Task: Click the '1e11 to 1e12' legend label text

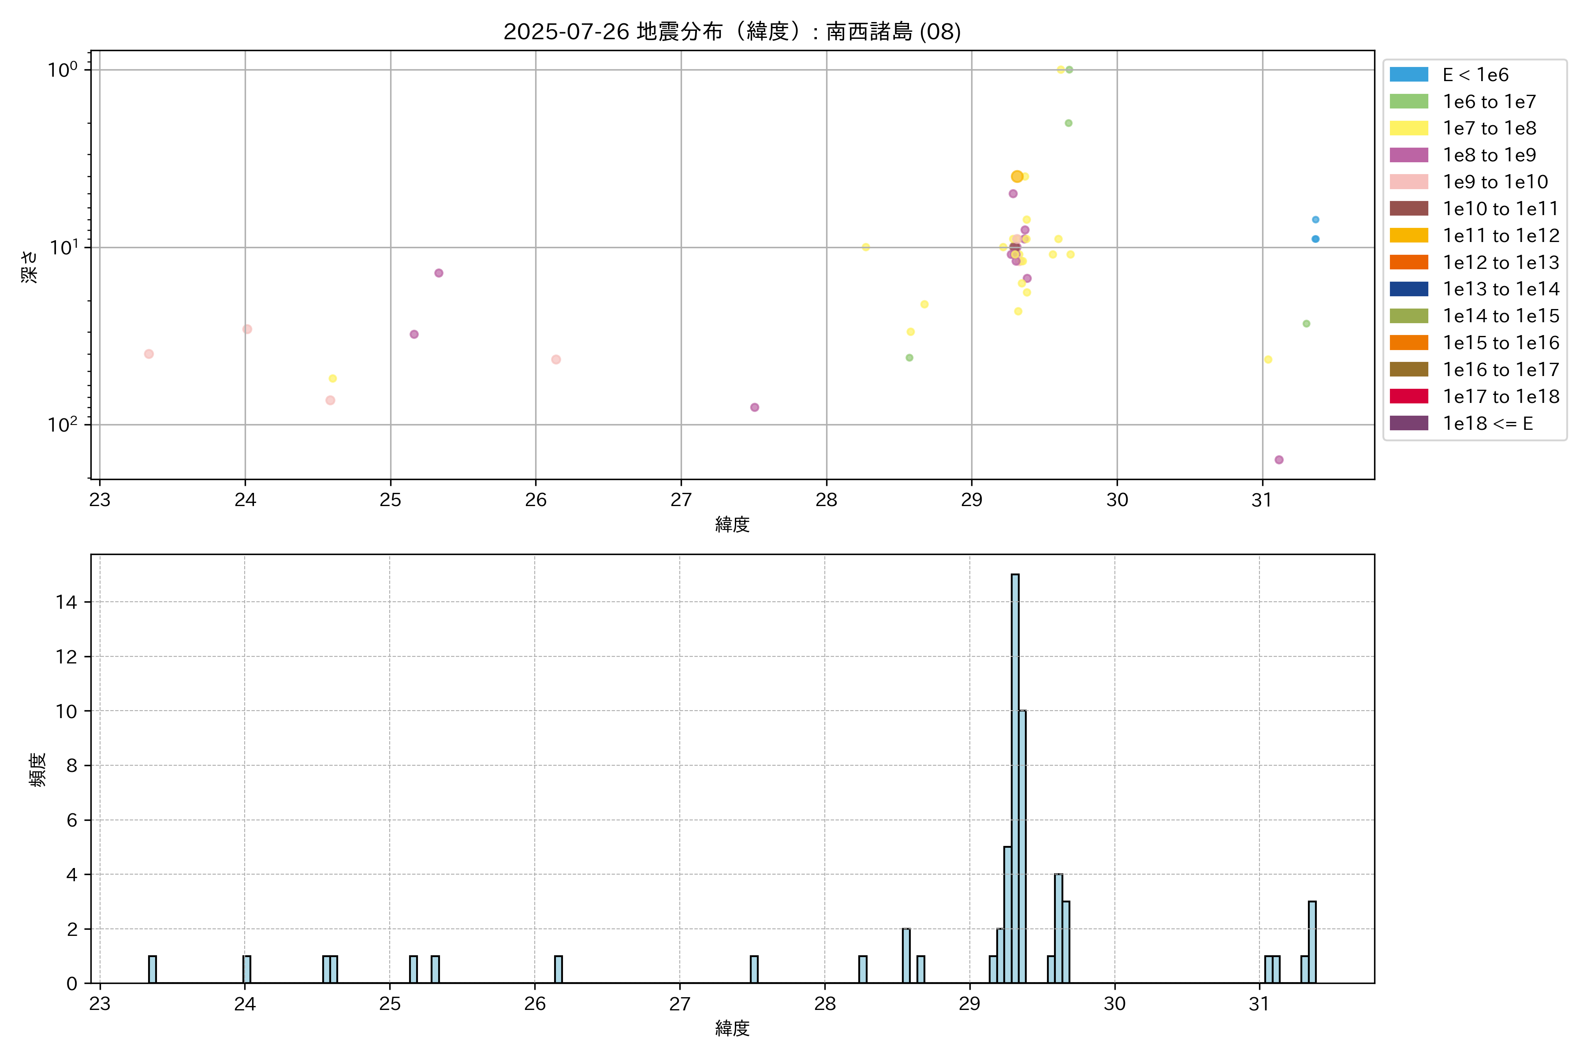Action: [x=1501, y=235]
